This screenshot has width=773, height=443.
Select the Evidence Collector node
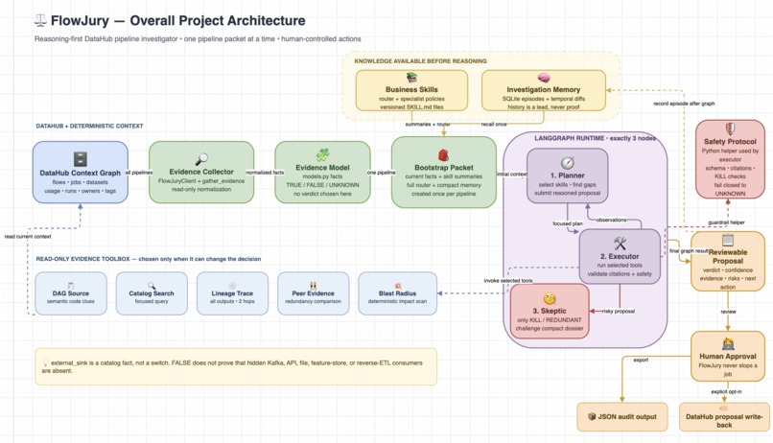coord(201,172)
